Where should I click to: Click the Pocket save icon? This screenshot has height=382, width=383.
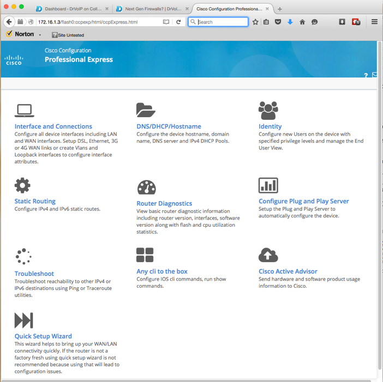(278, 22)
